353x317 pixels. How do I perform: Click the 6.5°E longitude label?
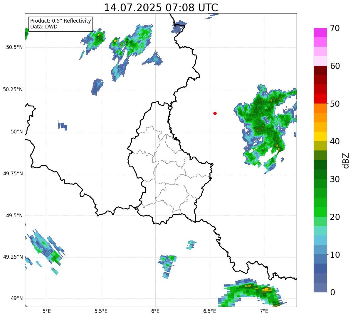pyautogui.click(x=210, y=311)
